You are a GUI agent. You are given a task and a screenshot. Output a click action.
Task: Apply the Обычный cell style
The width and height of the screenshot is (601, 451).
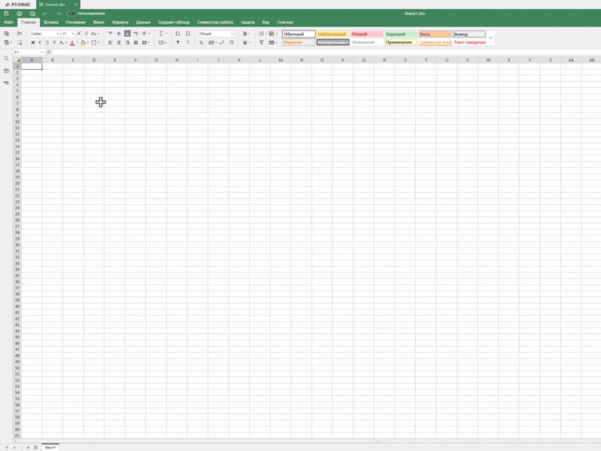point(299,34)
